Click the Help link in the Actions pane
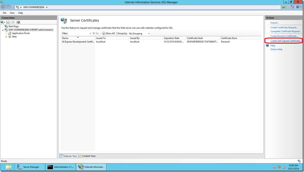304x172 pixels. (273, 46)
